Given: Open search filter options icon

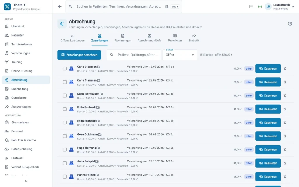Looking at the screenshot, I should point(167,6).
